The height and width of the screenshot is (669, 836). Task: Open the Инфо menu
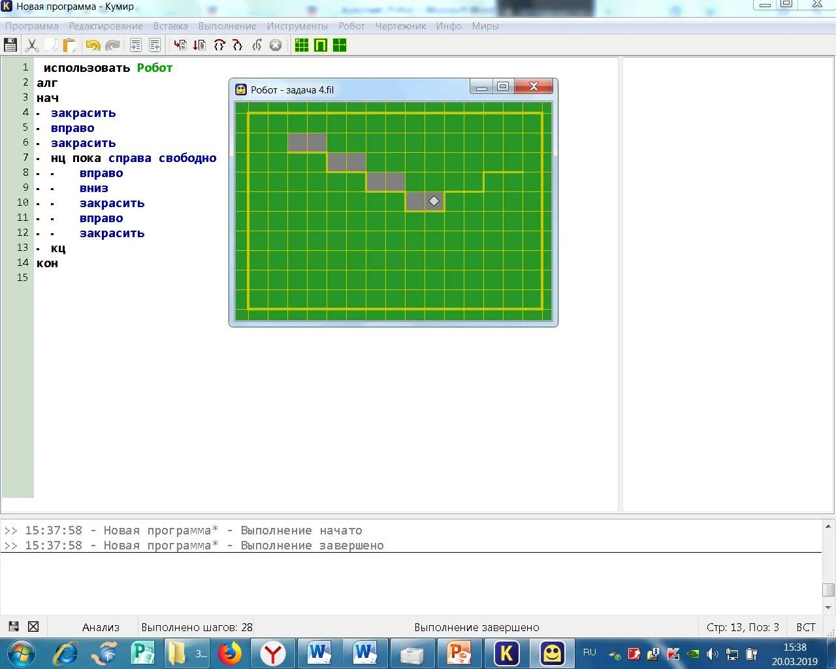click(449, 26)
